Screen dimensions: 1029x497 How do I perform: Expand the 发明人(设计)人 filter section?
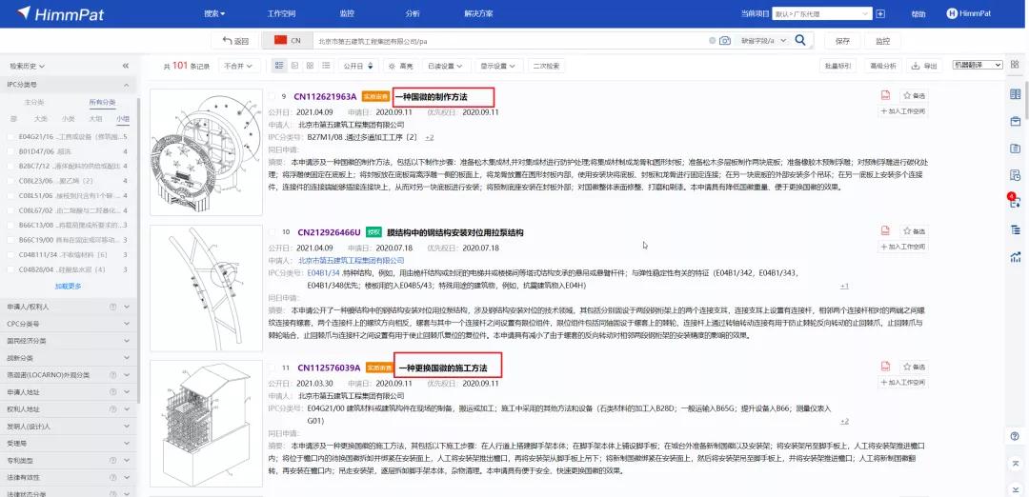point(69,426)
